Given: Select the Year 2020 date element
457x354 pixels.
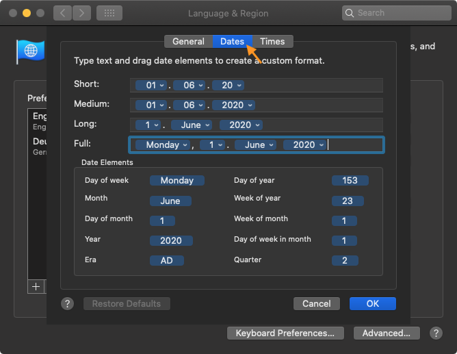Looking at the screenshot, I should point(171,240).
